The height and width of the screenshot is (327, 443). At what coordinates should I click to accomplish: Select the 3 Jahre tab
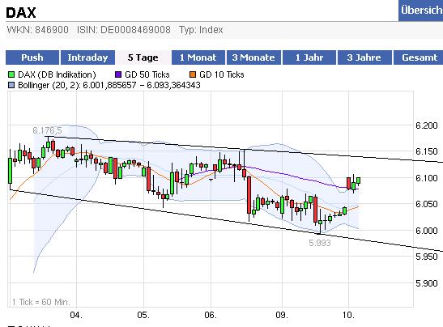point(364,57)
